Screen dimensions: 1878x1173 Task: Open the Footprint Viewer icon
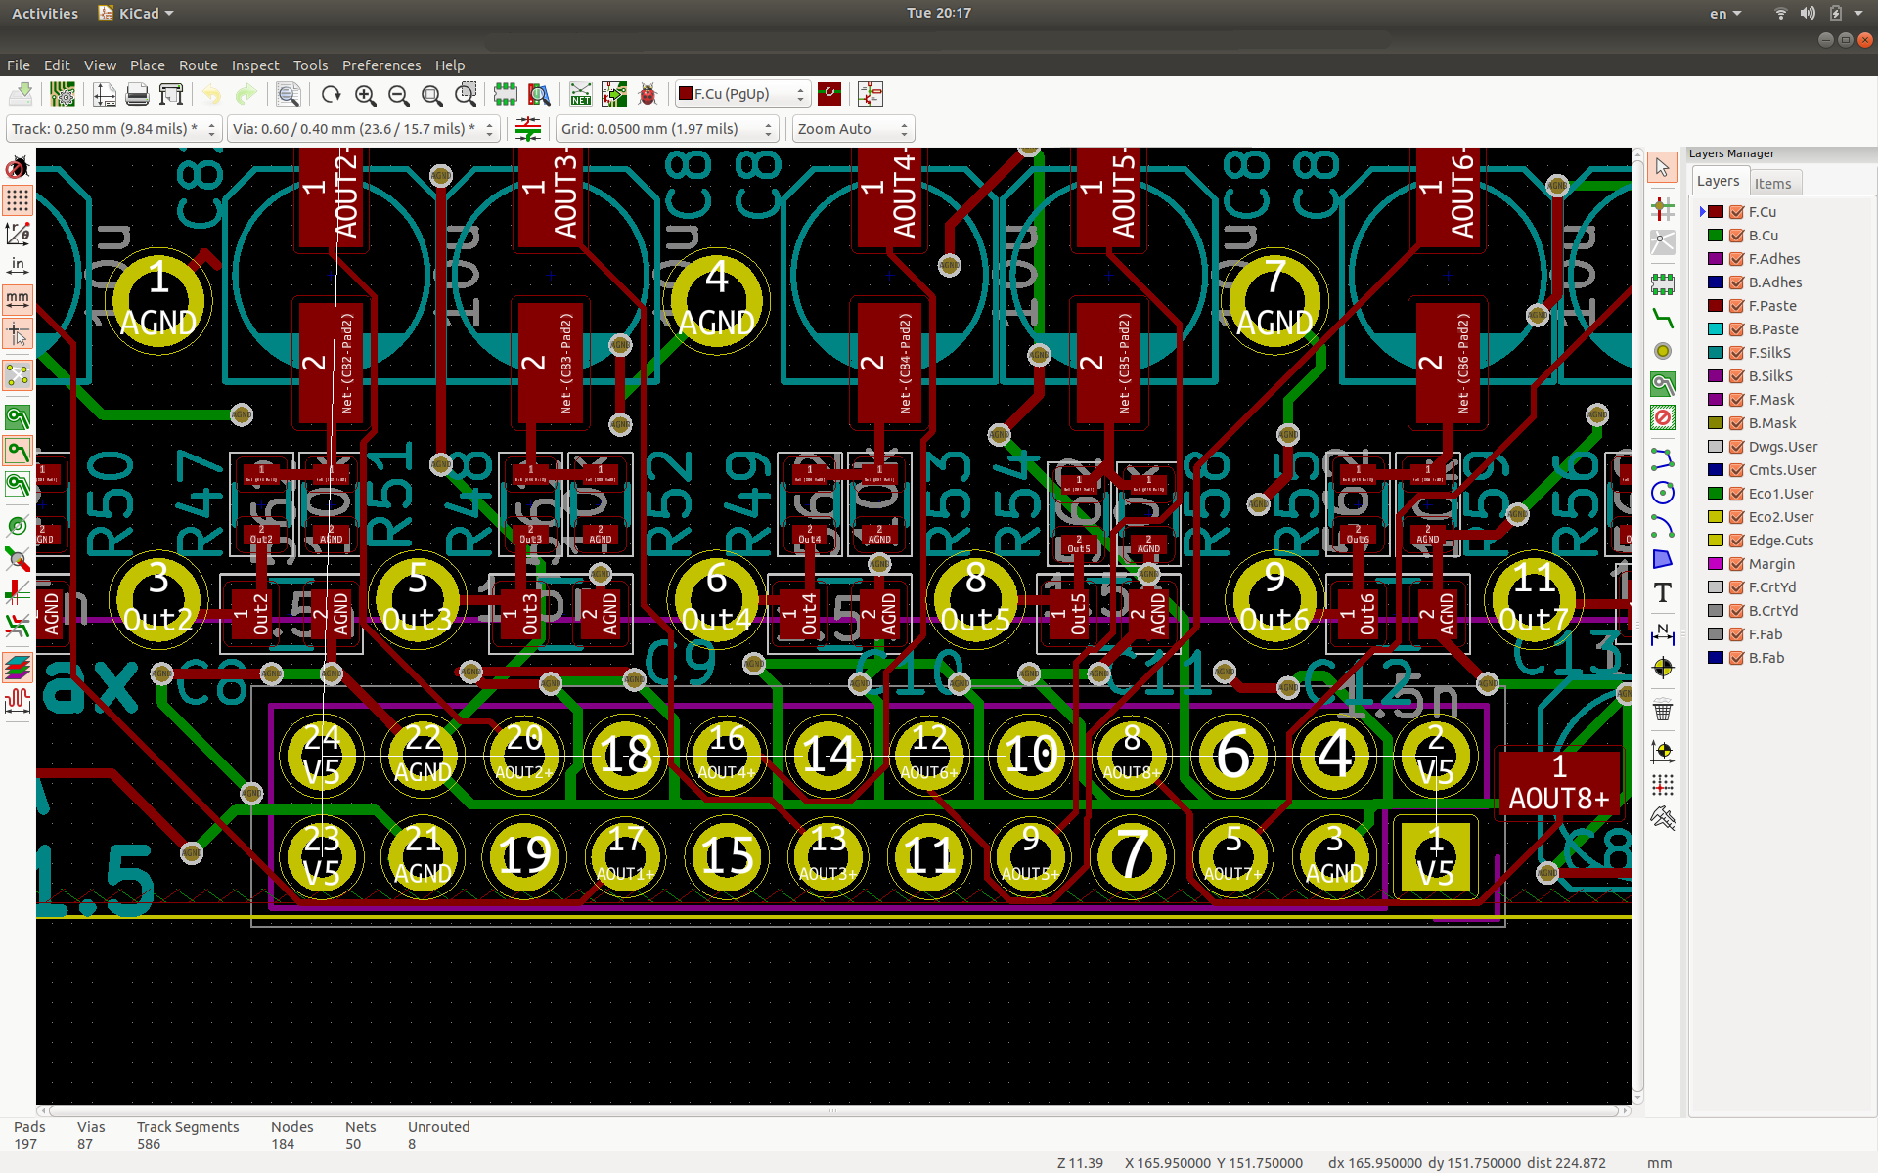click(x=539, y=94)
